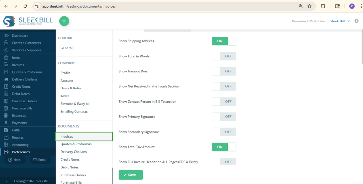
Task: Click the Credit Notes sidebar icon
Action: (x=6, y=86)
